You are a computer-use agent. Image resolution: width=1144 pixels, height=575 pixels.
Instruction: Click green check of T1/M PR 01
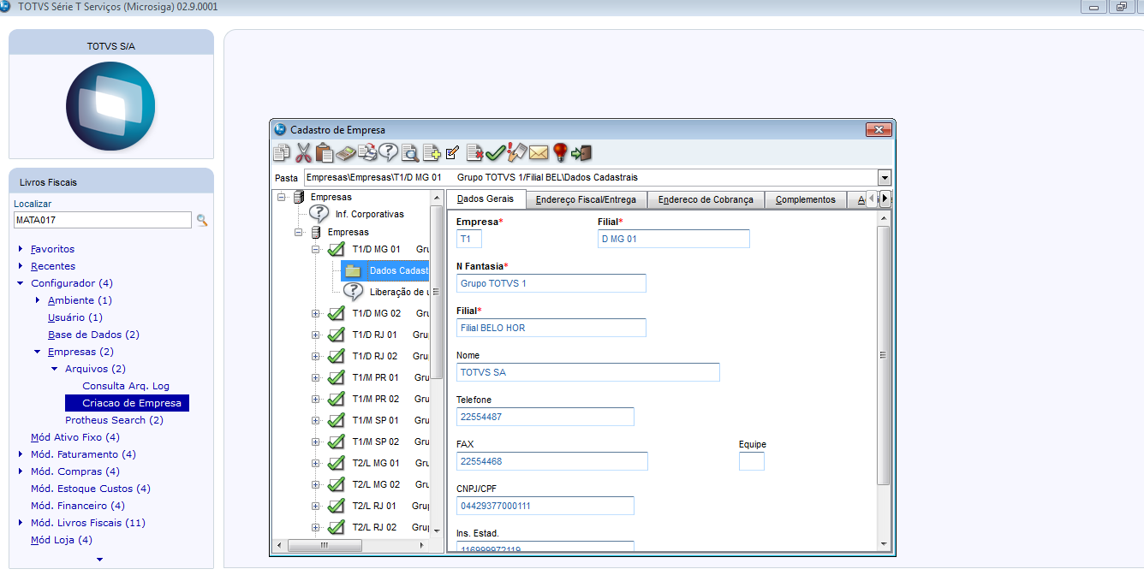point(337,377)
